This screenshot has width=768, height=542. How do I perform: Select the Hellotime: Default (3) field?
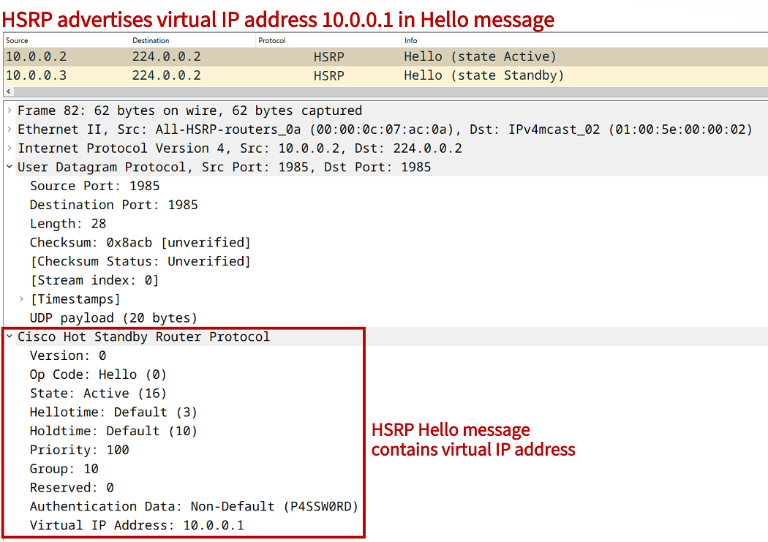113,413
